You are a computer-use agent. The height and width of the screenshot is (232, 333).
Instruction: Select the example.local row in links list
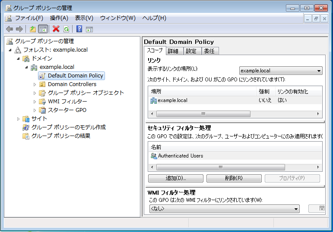point(235,100)
